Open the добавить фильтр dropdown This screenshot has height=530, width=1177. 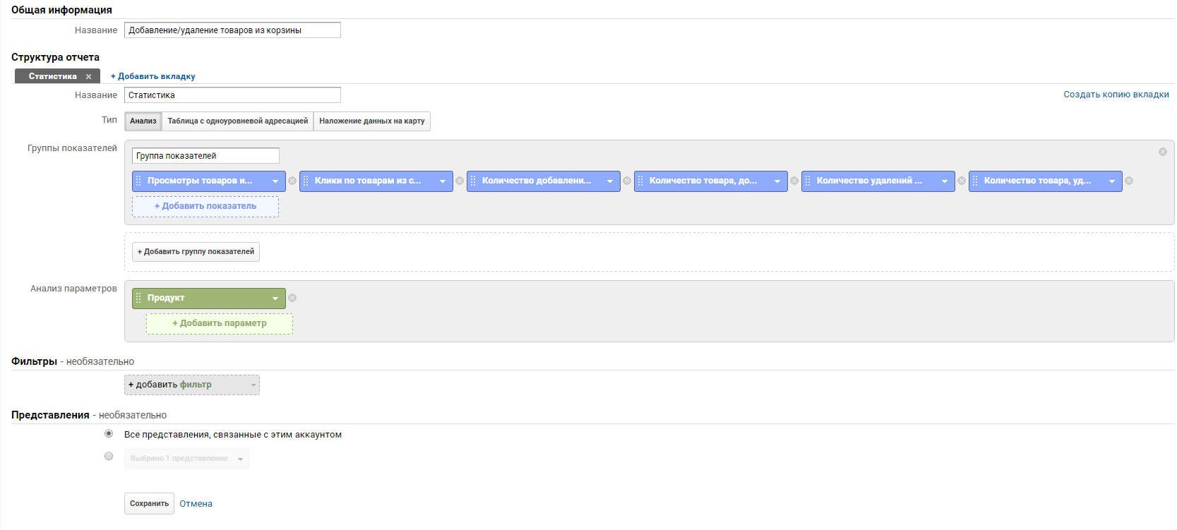tap(192, 385)
